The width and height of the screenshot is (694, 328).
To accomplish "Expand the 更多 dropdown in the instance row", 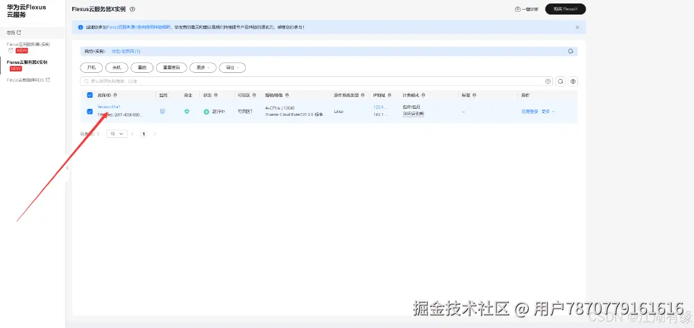I will coord(548,112).
